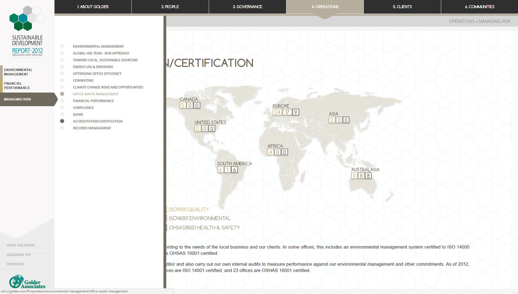This screenshot has width=518, height=294.
Task: Click Europe's ISO9001 count box showing 24
Action: [277, 112]
